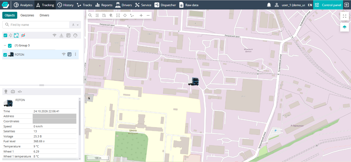Open the FOTON row three-dot menu

point(75,54)
